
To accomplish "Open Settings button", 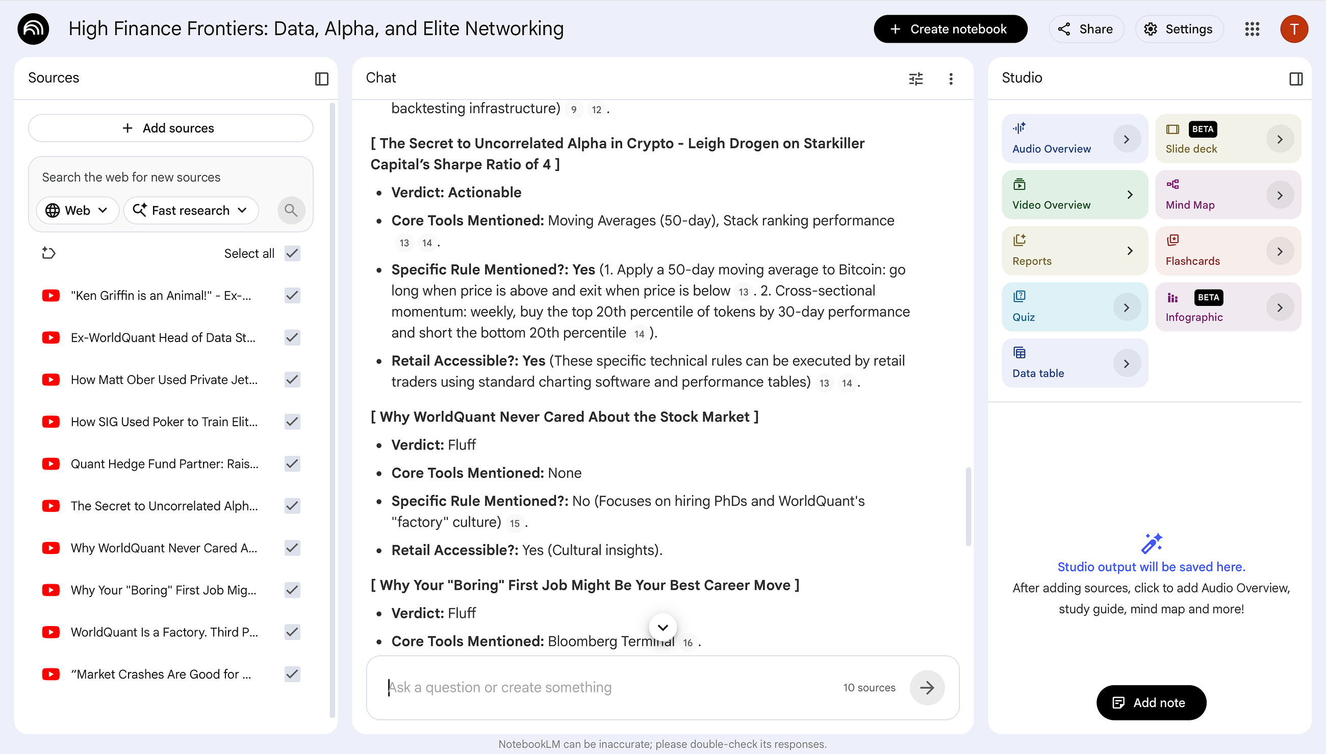I will pyautogui.click(x=1179, y=29).
